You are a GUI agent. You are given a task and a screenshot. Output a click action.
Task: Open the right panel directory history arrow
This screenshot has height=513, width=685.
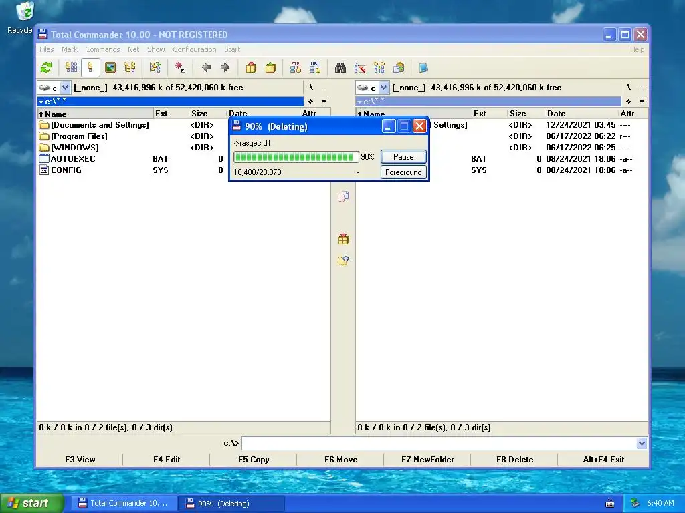(642, 102)
